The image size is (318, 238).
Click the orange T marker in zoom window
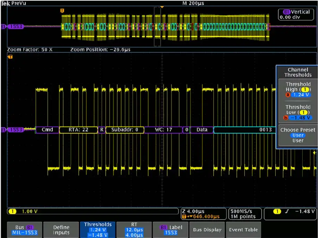click(10, 57)
